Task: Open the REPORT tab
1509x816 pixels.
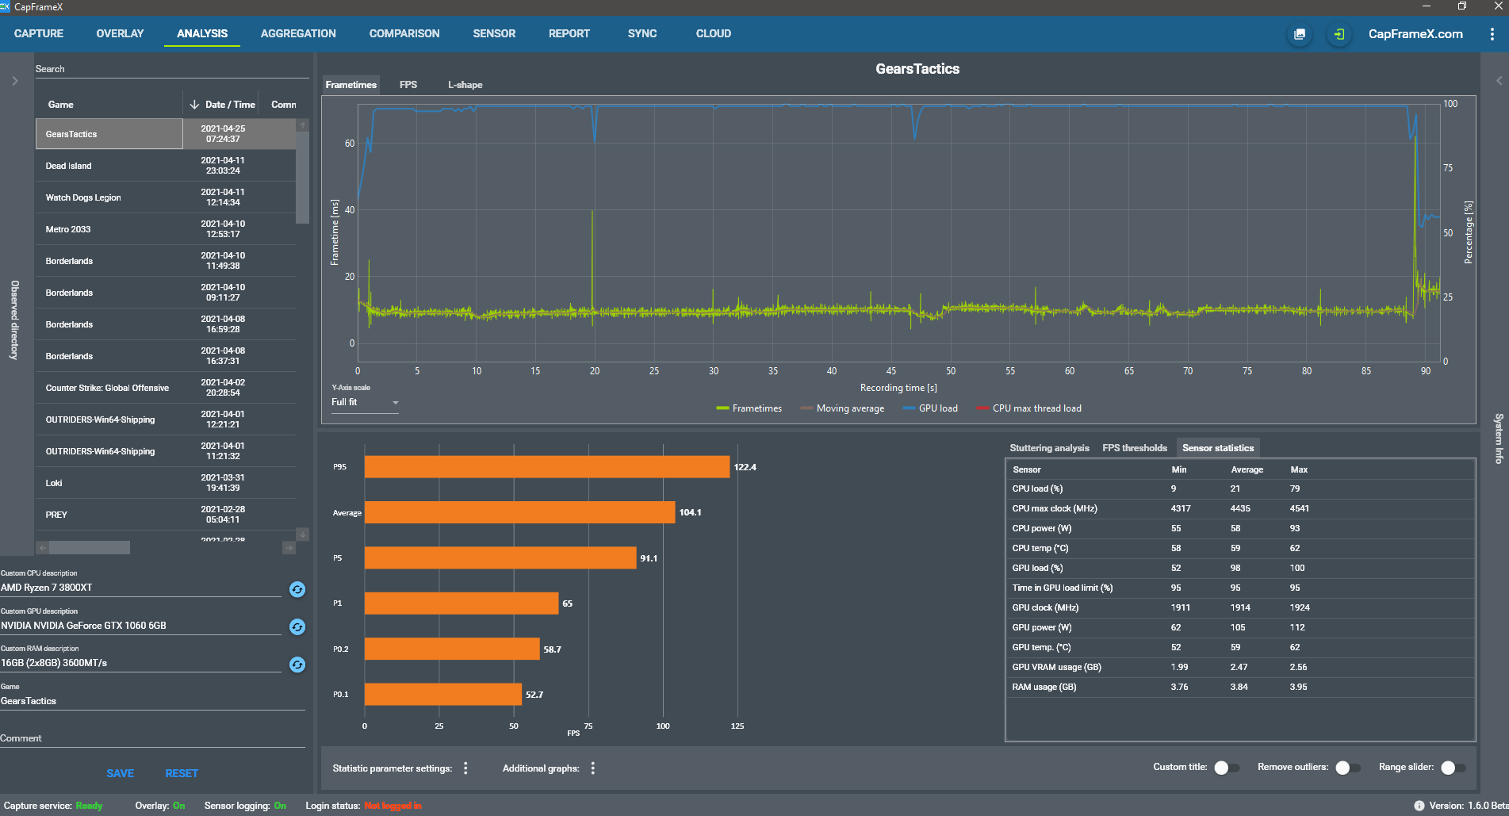Action: click(569, 33)
